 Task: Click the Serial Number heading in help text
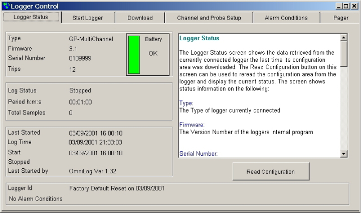(x=198, y=154)
